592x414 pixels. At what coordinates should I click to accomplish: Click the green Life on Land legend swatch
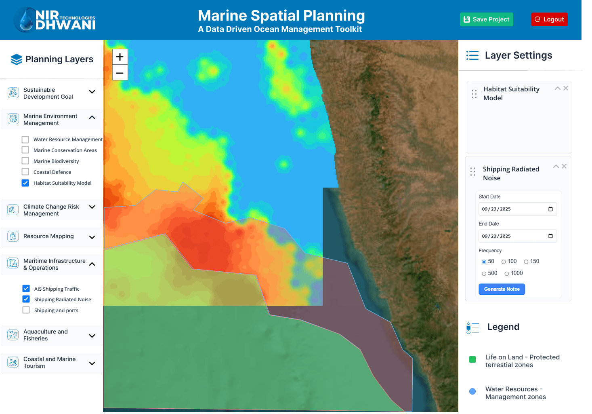coord(472,359)
